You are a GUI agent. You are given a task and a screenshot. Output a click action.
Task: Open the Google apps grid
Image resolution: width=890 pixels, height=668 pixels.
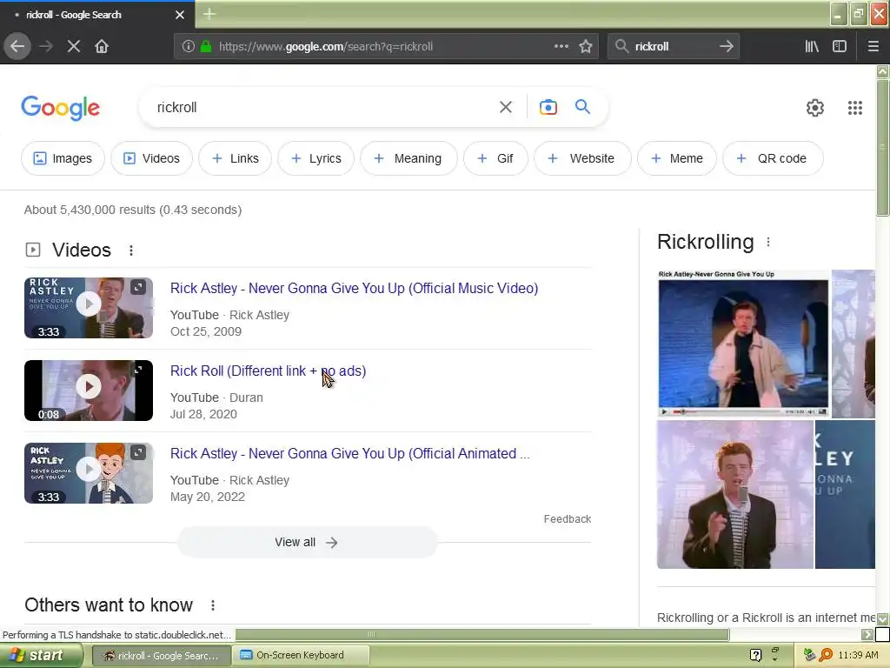pos(855,107)
